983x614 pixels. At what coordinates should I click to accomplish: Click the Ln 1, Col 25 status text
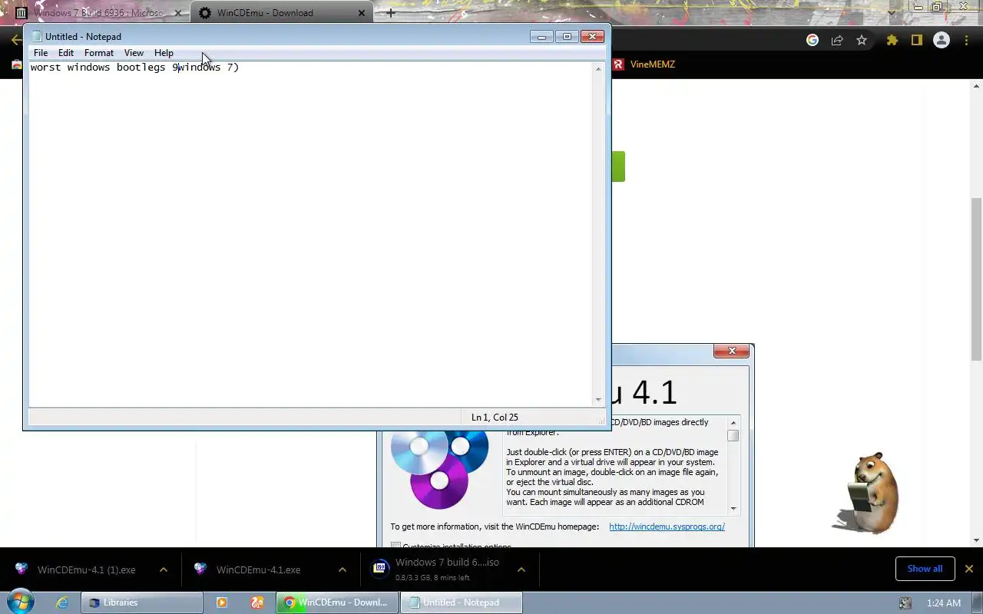point(495,418)
